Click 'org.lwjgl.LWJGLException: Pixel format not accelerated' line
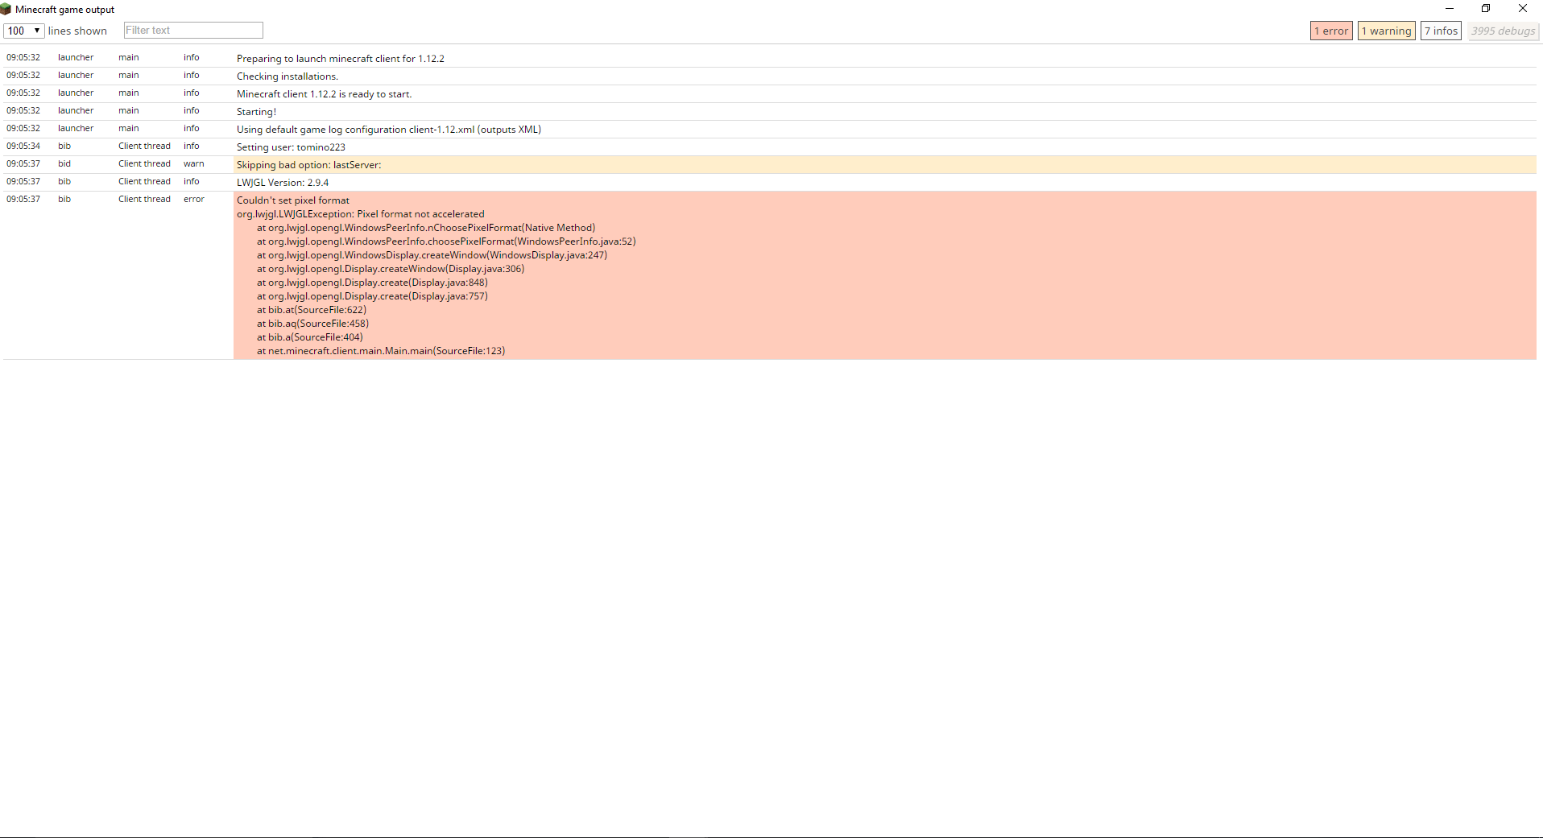The height and width of the screenshot is (838, 1543). pyautogui.click(x=361, y=214)
